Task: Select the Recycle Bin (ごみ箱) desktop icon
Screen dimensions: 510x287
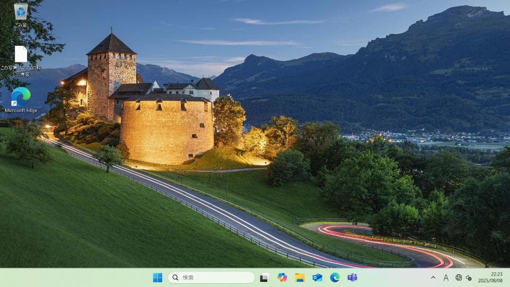Action: pos(21,12)
